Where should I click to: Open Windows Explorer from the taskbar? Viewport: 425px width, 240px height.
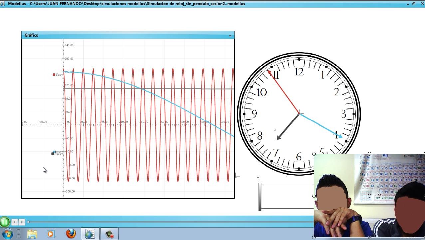click(32, 233)
